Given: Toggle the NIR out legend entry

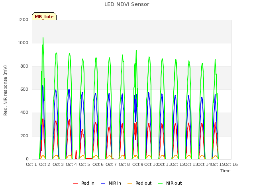Looking at the screenshot, I should click(170, 183).
